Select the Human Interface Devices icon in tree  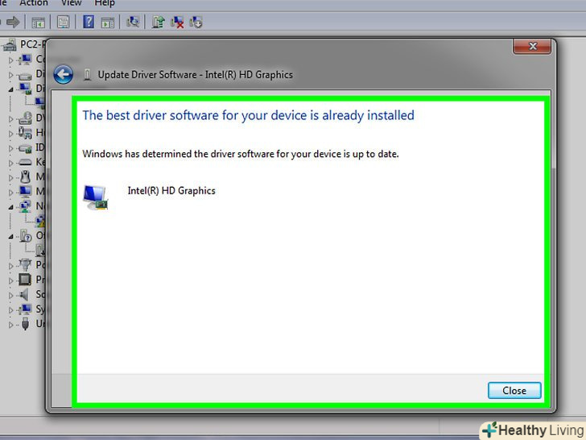[25, 133]
